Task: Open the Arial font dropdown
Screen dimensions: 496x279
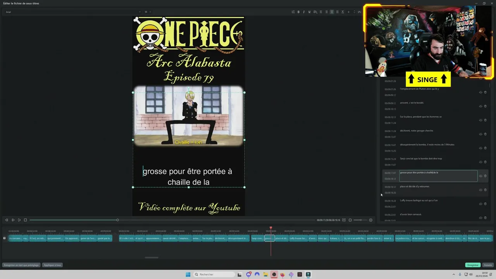Action: [73, 12]
